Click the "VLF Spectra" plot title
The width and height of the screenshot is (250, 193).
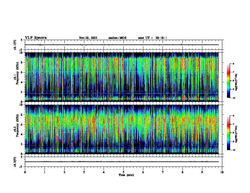point(36,38)
